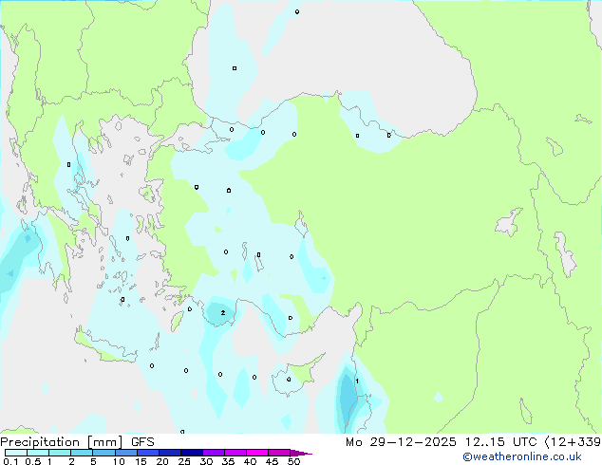Click the over-50 mm arrow tip of legend
602x465 pixels.
pyautogui.click(x=301, y=453)
